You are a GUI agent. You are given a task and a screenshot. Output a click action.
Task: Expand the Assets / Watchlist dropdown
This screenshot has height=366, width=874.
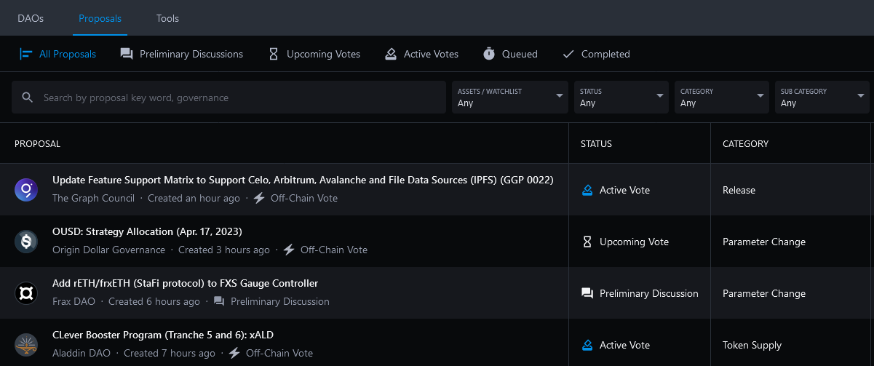click(x=510, y=97)
